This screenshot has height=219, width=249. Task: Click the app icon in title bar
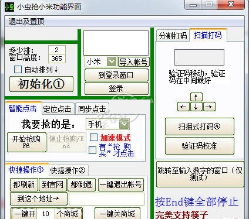tap(9, 7)
